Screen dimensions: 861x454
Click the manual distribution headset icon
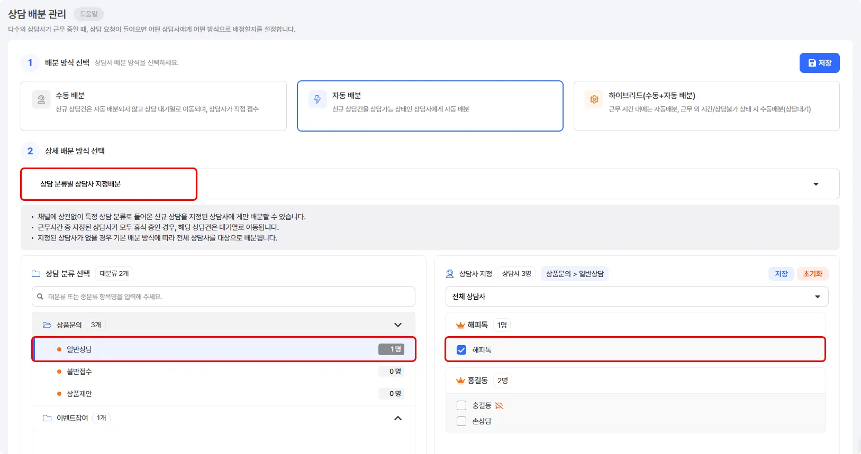point(41,99)
